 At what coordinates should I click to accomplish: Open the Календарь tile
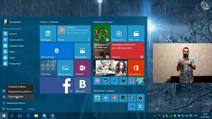point(48,33)
